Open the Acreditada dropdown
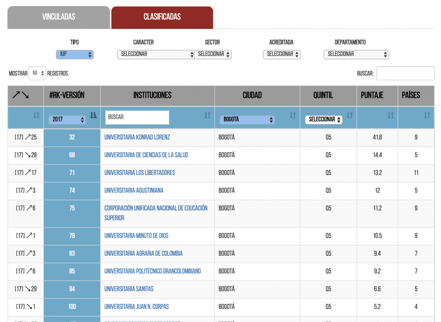This screenshot has width=441, height=322. tap(282, 54)
